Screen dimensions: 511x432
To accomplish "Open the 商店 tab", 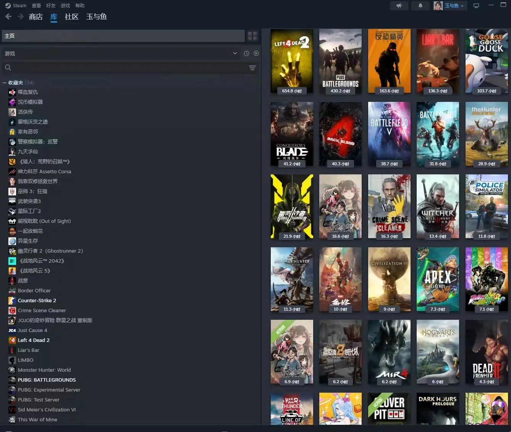I will 36,17.
